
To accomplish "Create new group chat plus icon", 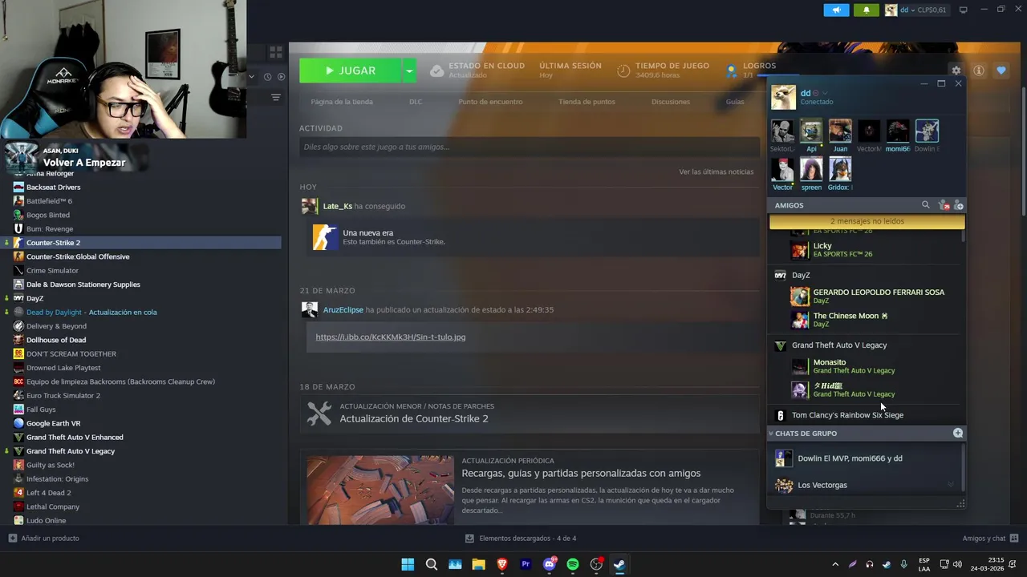I will [x=957, y=433].
